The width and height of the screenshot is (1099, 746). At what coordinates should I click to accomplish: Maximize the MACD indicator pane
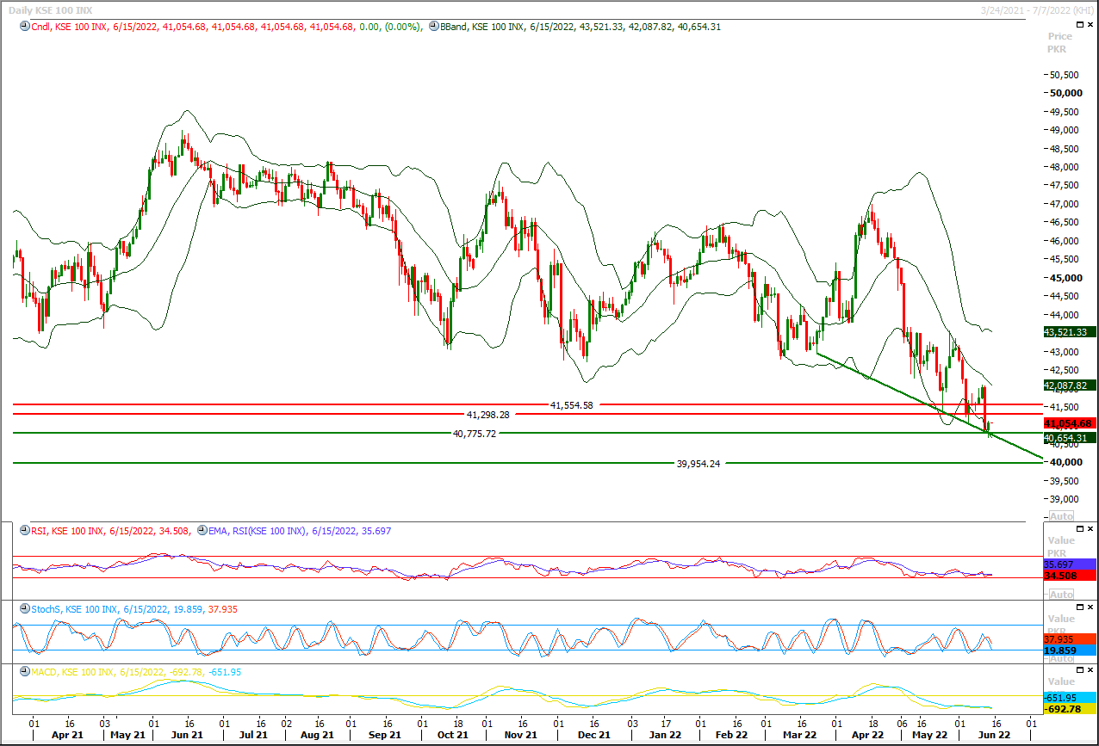[1080, 669]
